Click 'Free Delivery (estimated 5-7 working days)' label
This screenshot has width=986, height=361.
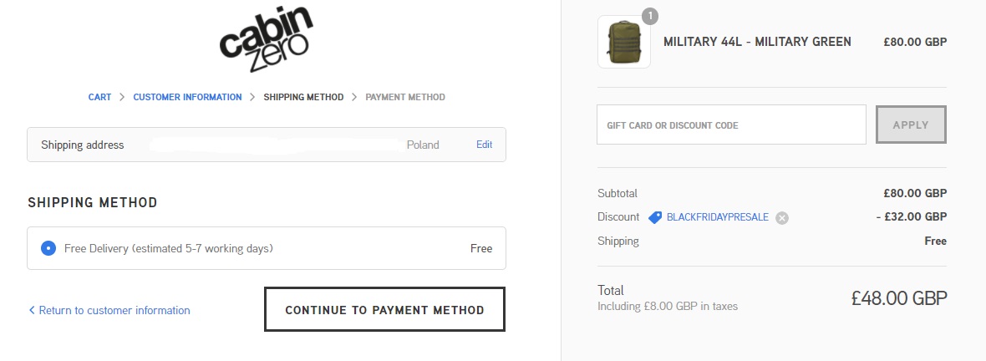click(x=169, y=248)
